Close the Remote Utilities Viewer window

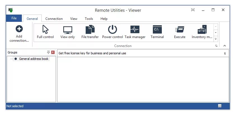223,10
